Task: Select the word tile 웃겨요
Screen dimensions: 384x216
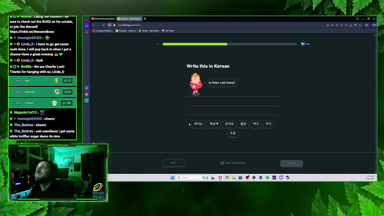Action: tap(229, 124)
